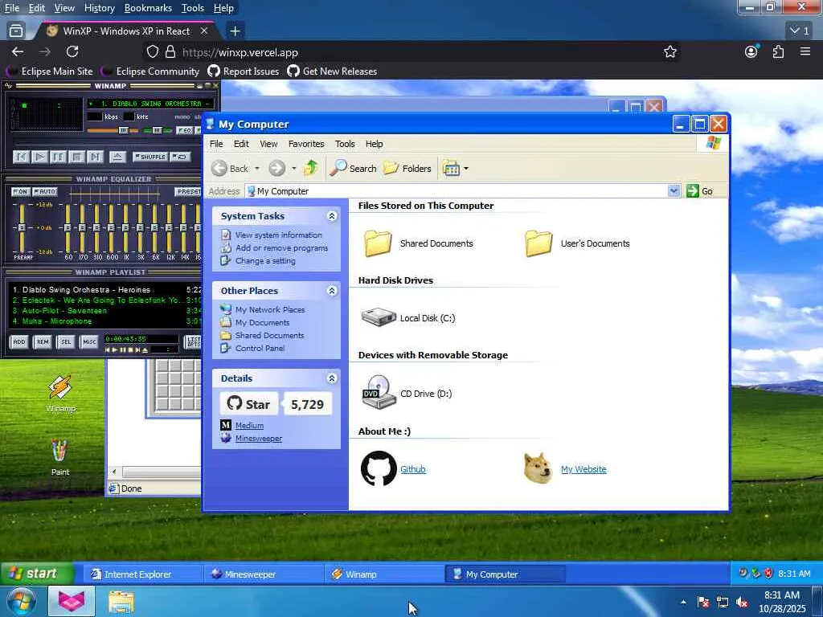This screenshot has width=823, height=617.
Task: Click the GitHub Star button
Action: (249, 404)
